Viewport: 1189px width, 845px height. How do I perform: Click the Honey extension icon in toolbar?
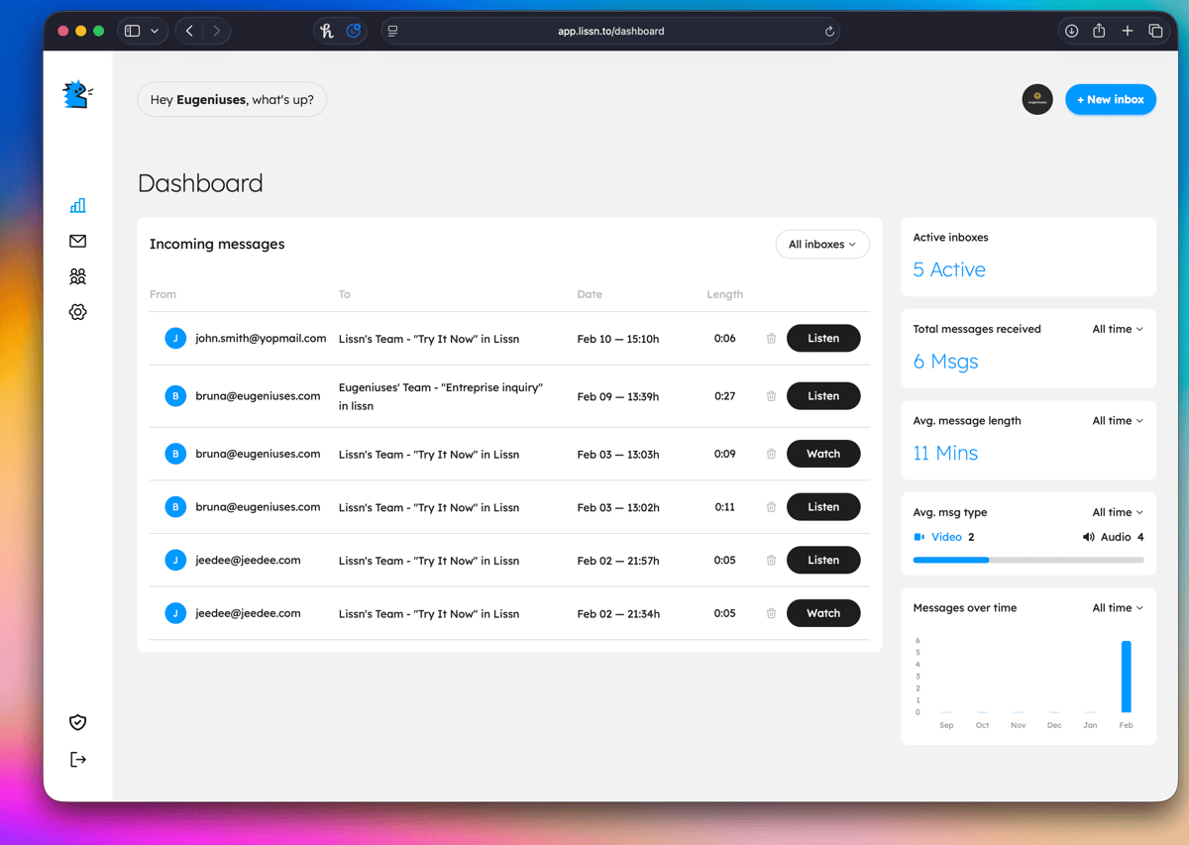(x=327, y=32)
